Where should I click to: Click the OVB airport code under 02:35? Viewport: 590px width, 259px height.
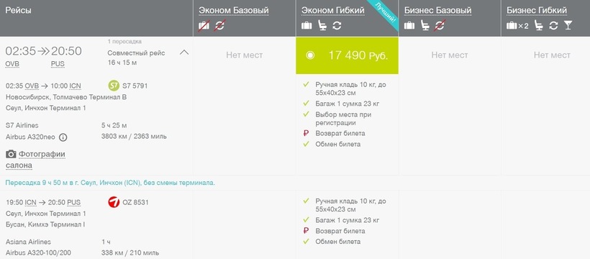tap(12, 64)
